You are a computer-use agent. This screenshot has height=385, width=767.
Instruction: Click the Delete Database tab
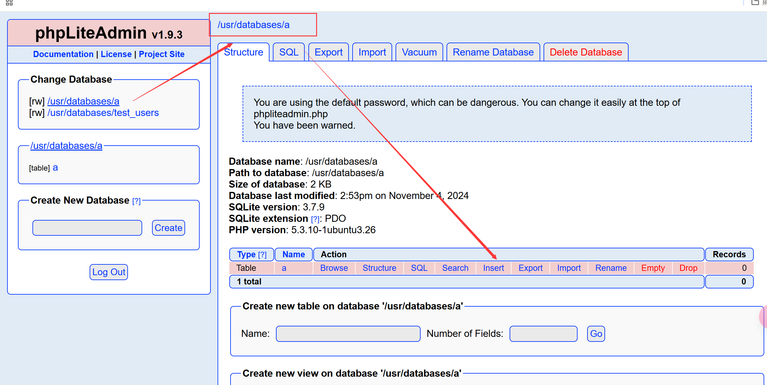pyautogui.click(x=586, y=52)
